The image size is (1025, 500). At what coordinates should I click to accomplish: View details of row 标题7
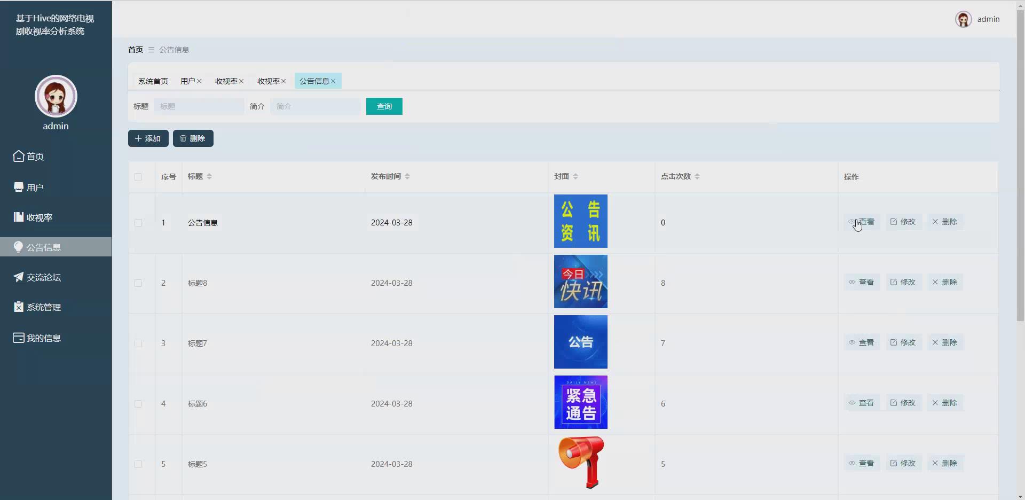coord(862,342)
